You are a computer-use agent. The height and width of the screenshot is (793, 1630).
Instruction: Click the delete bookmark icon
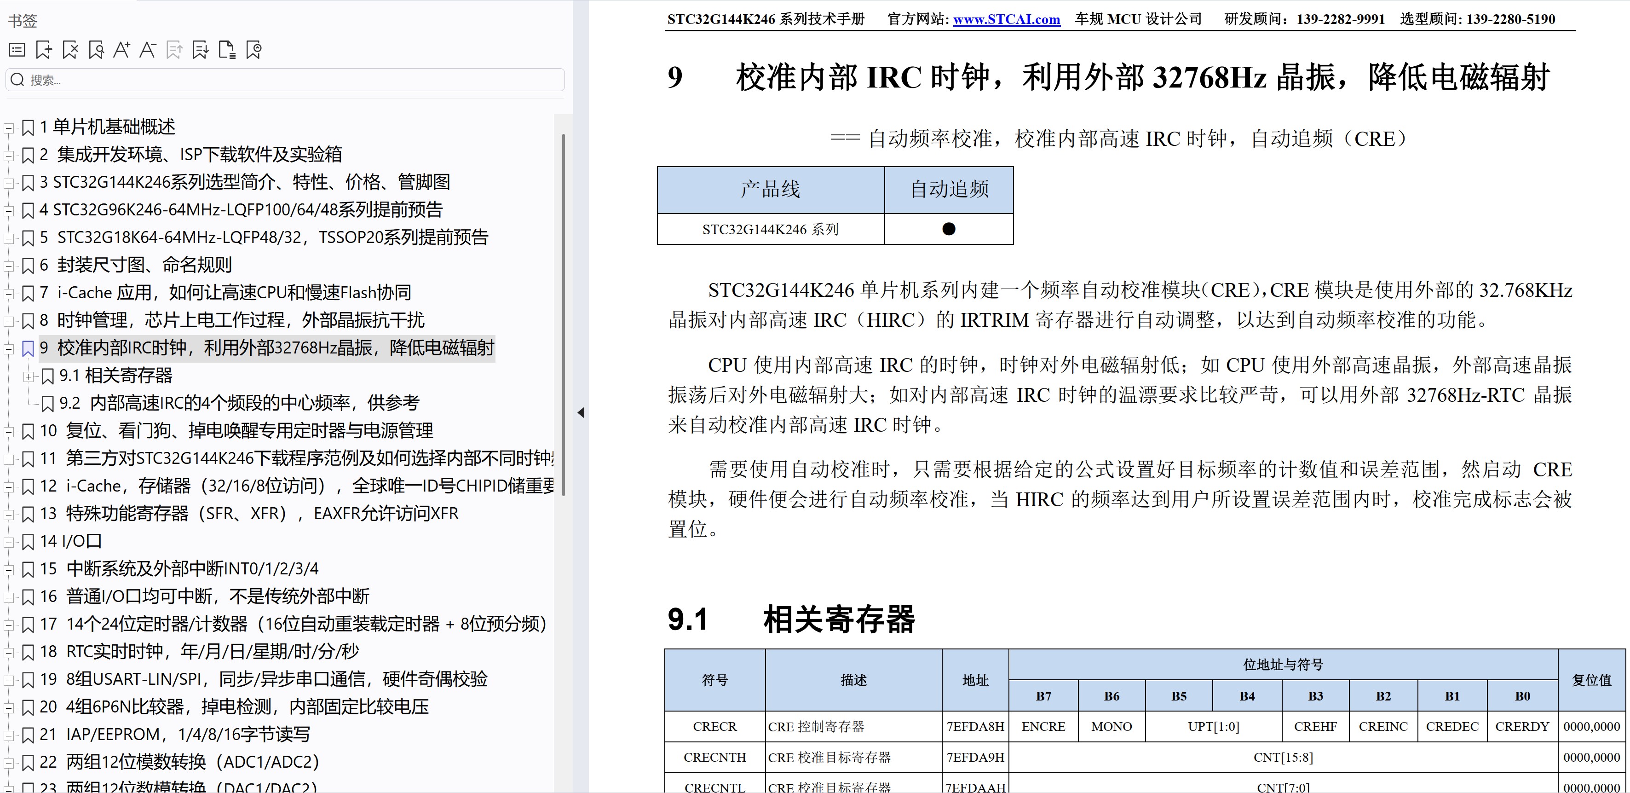coord(70,49)
